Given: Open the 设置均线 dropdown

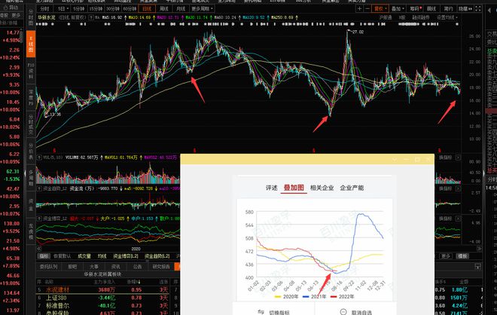Looking at the screenshot, I should tap(447, 17).
